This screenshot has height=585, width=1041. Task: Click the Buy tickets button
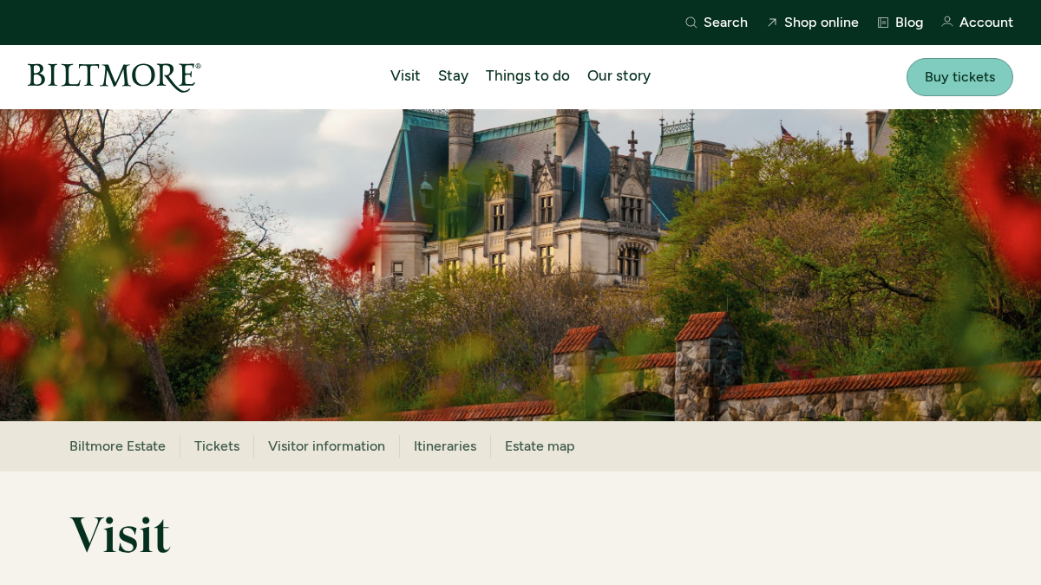[x=959, y=77]
